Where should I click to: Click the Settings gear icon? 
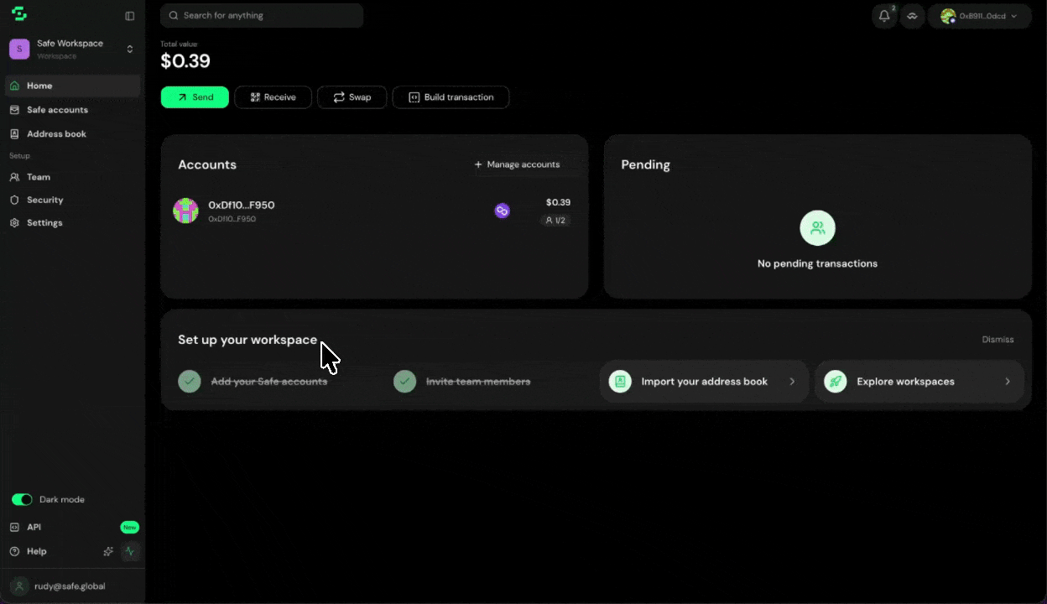click(14, 222)
